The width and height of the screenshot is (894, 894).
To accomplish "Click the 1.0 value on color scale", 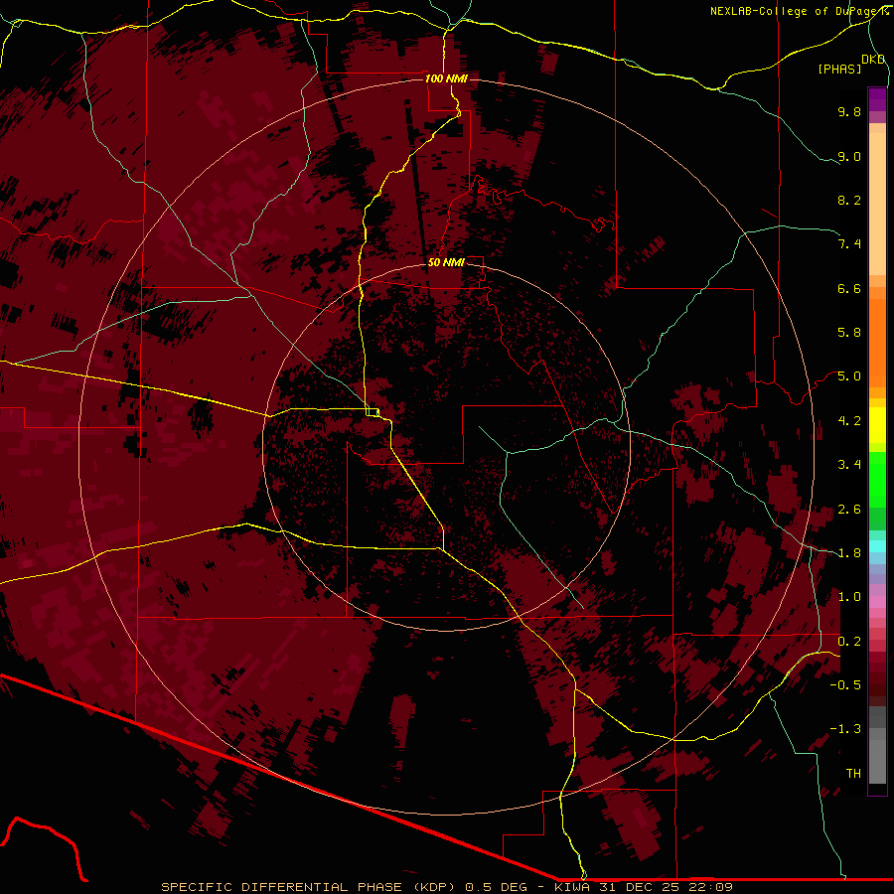I will 849,597.
